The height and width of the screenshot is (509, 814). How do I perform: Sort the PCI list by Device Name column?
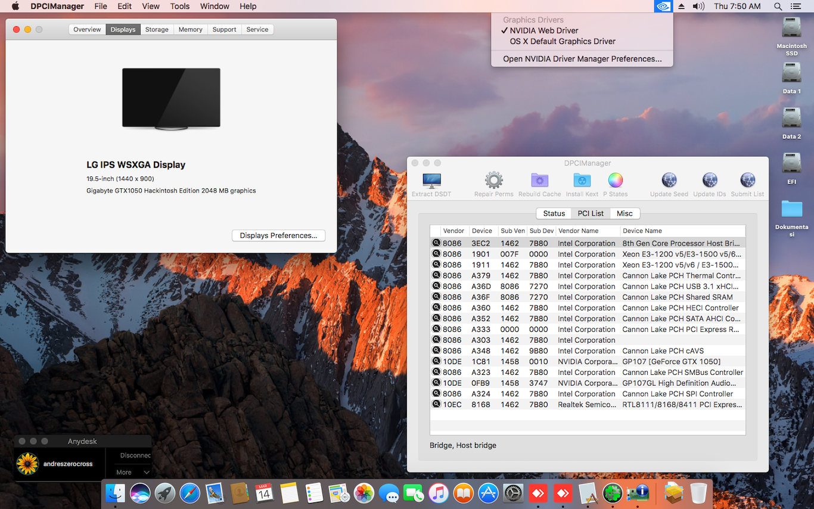click(683, 231)
